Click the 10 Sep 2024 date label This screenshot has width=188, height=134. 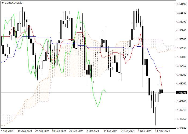click(x=59, y=131)
